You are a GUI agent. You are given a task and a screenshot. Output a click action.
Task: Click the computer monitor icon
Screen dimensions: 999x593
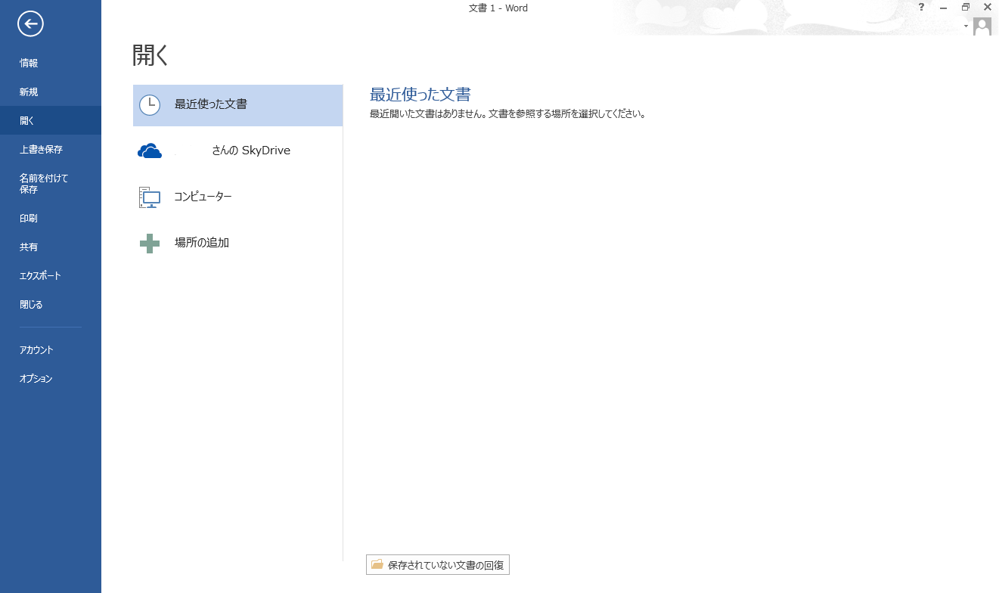point(150,197)
